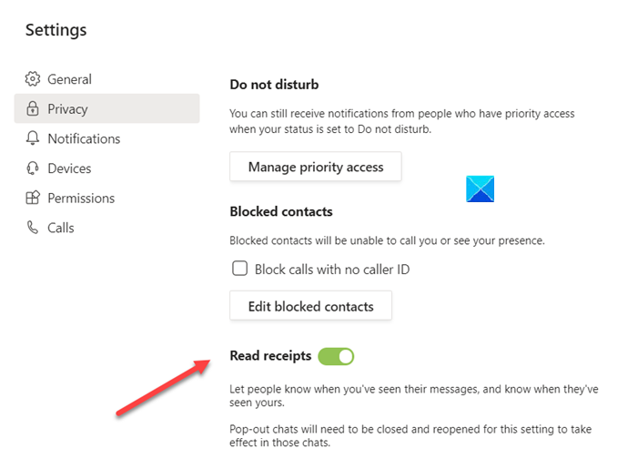638x459 pixels.
Task: Click the General gear icon
Action: tap(33, 79)
